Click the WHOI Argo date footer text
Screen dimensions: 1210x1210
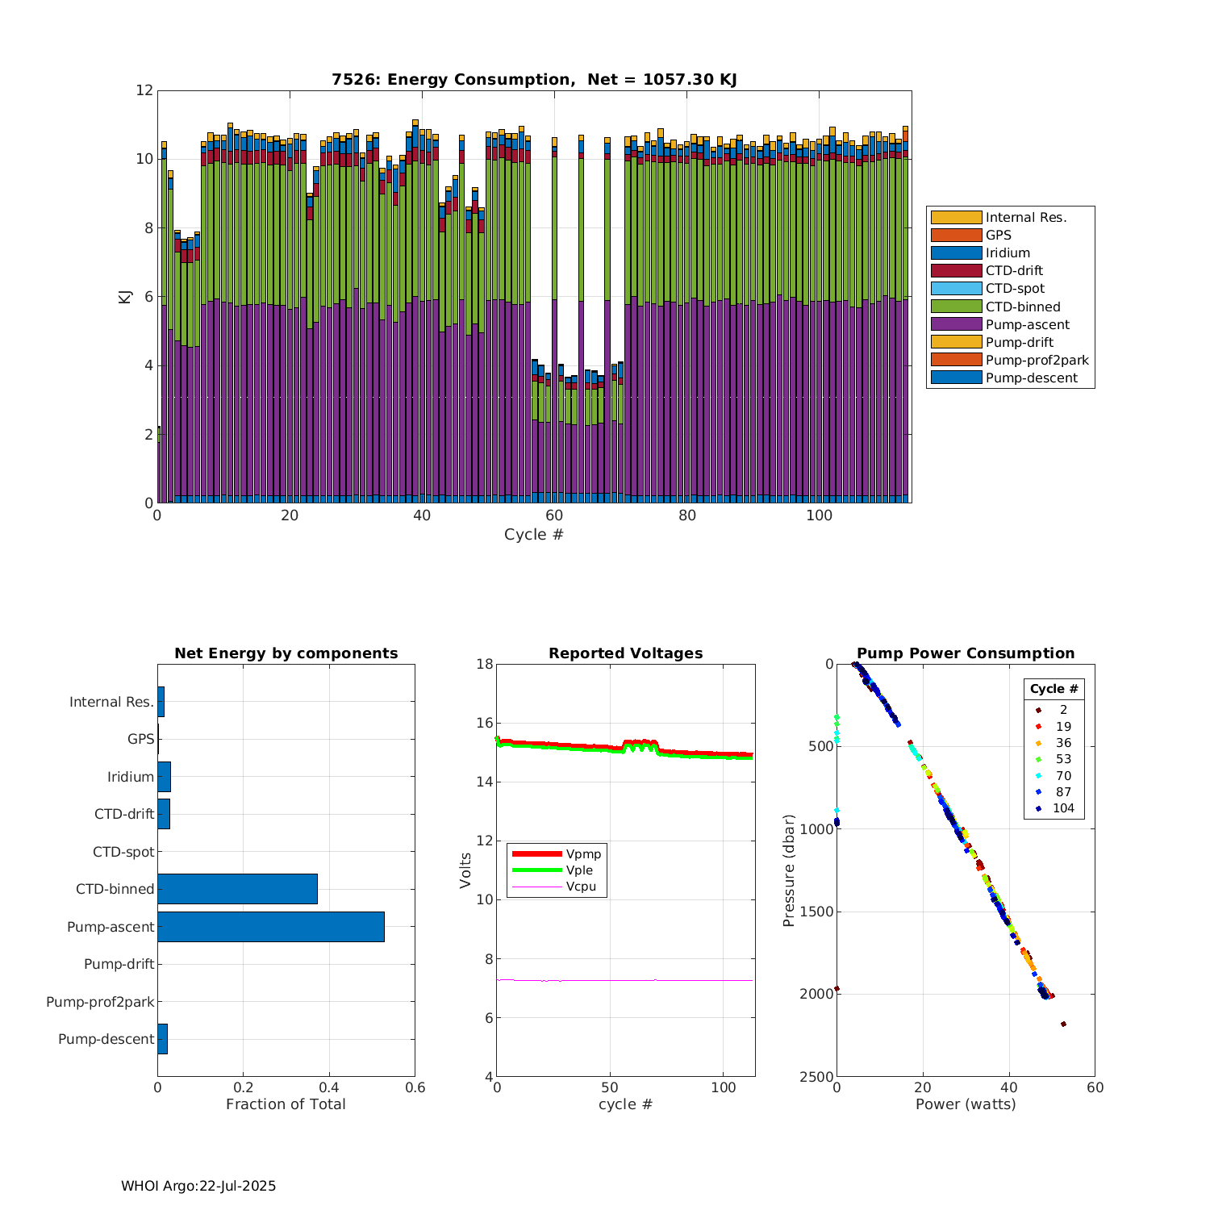click(x=198, y=1186)
